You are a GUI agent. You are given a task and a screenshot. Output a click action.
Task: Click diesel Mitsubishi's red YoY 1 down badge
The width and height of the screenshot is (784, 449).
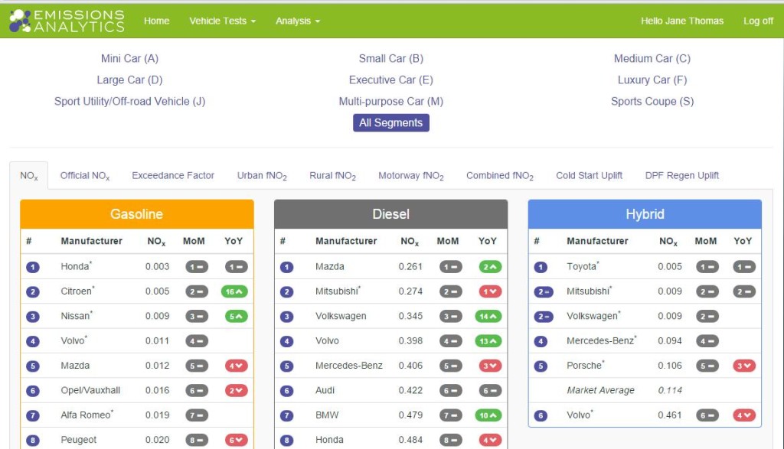point(490,291)
